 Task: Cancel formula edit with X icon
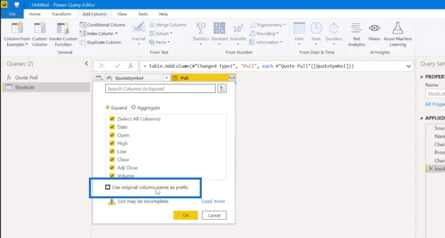(x=102, y=66)
